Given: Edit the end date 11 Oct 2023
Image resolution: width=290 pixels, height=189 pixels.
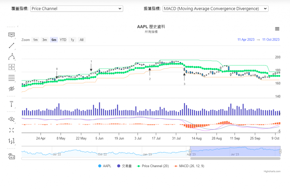Looking at the screenshot, I should click(271, 39).
